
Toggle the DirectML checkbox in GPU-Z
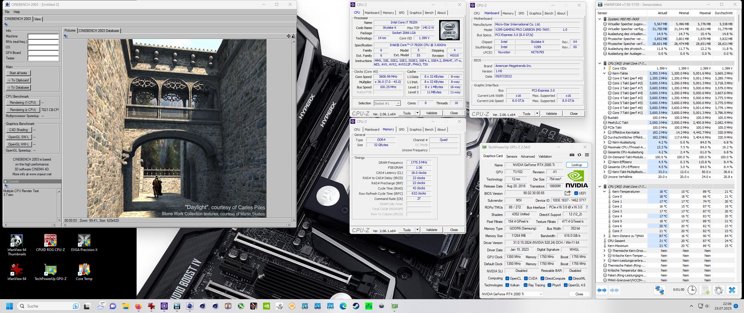click(570, 279)
